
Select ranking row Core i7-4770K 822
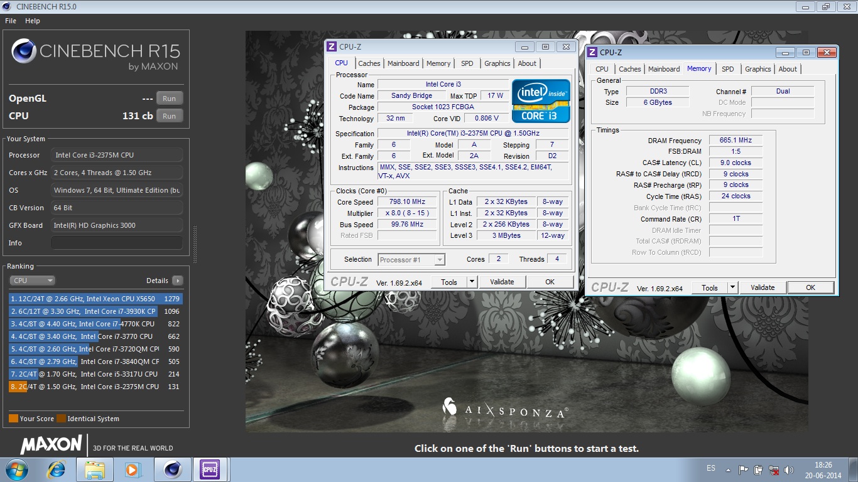click(95, 324)
